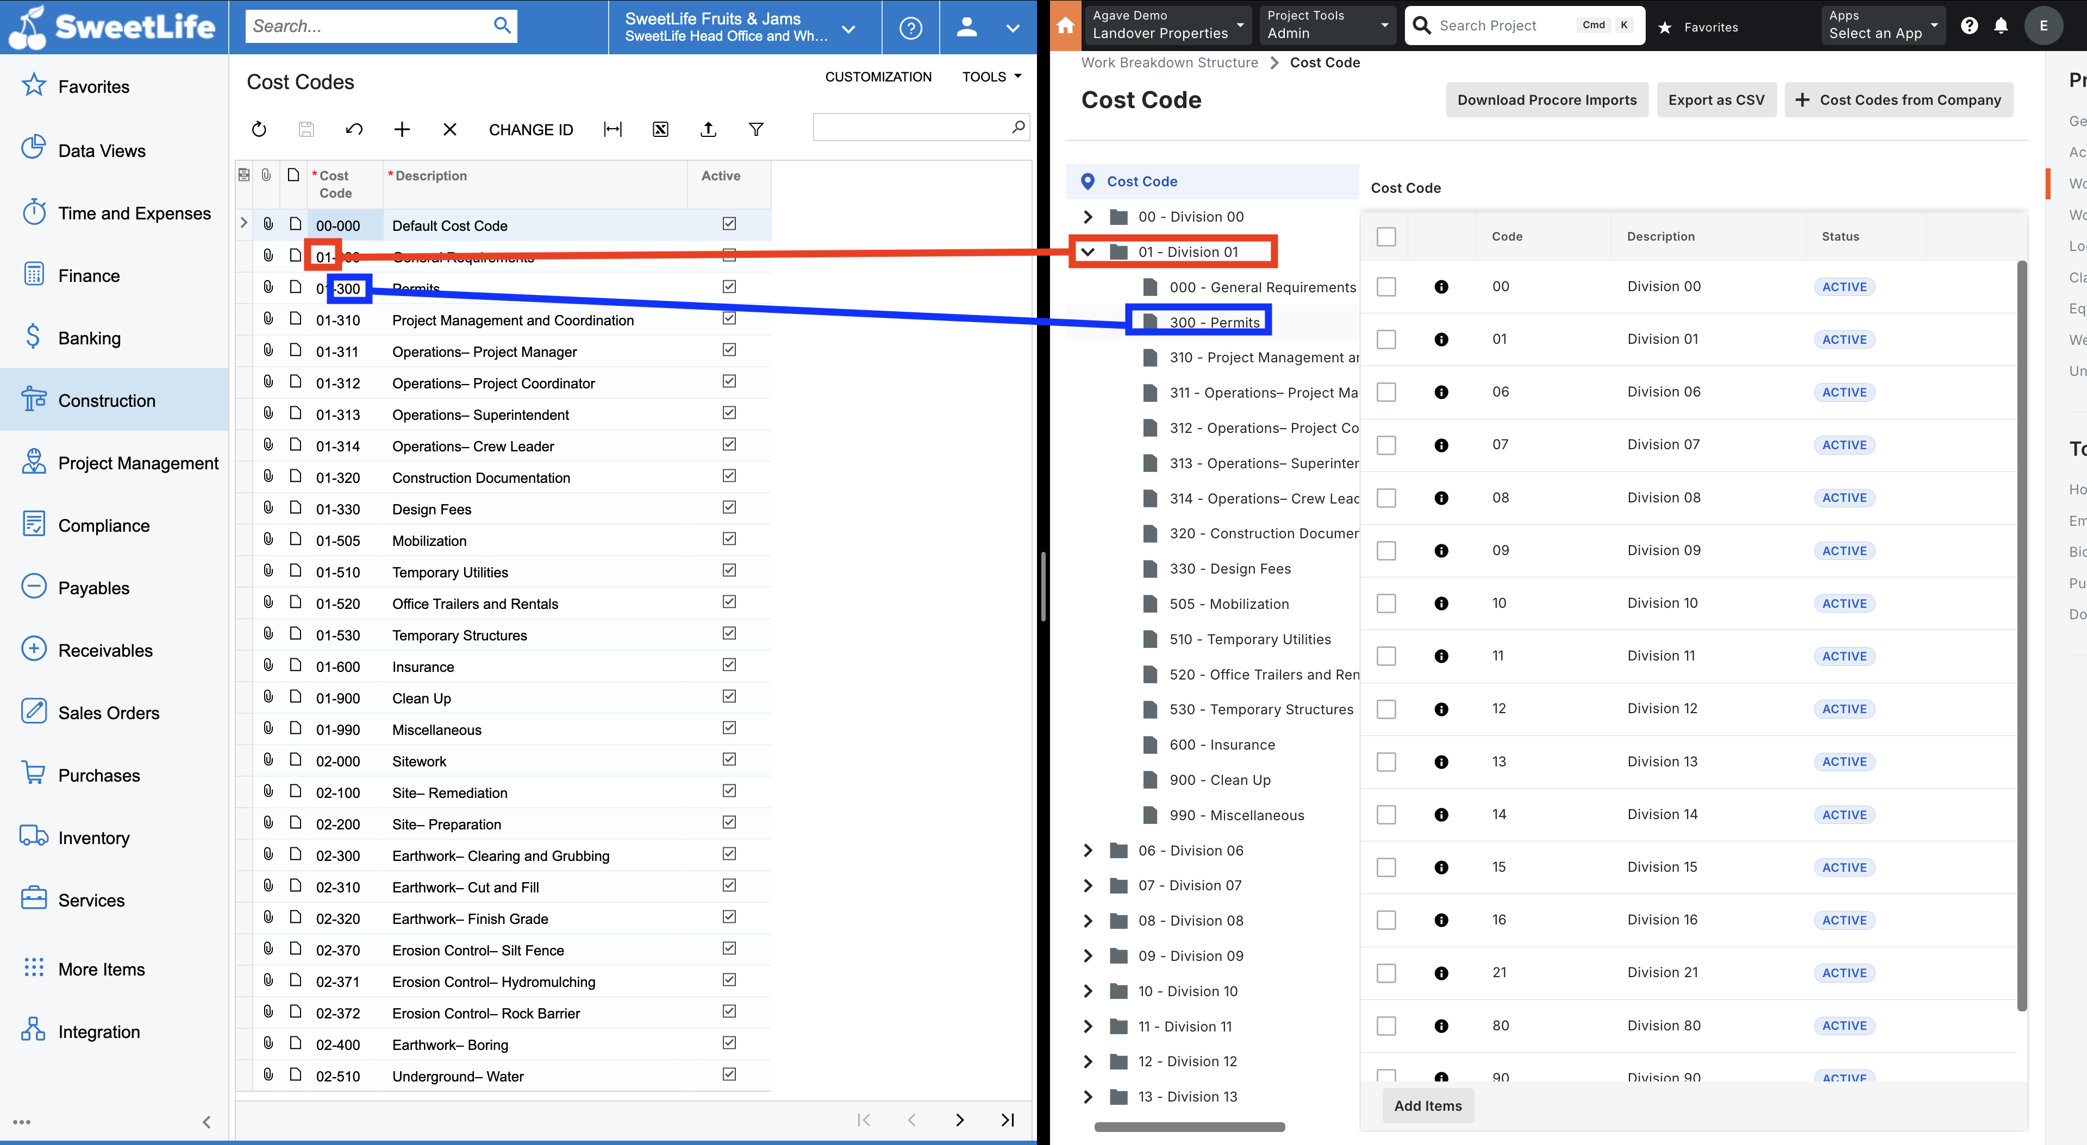Click the undo/cancel icon in Cost Codes toolbar
Screen dimensions: 2087x1145
354,130
